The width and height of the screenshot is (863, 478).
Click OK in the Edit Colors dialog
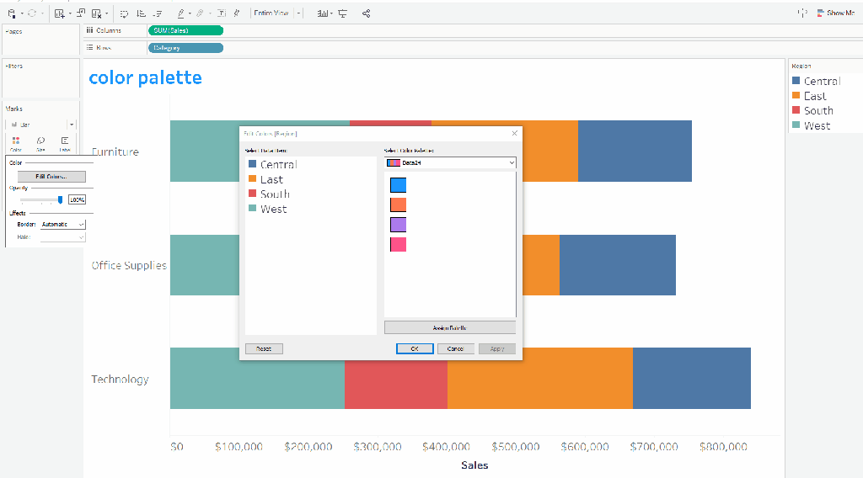(415, 348)
